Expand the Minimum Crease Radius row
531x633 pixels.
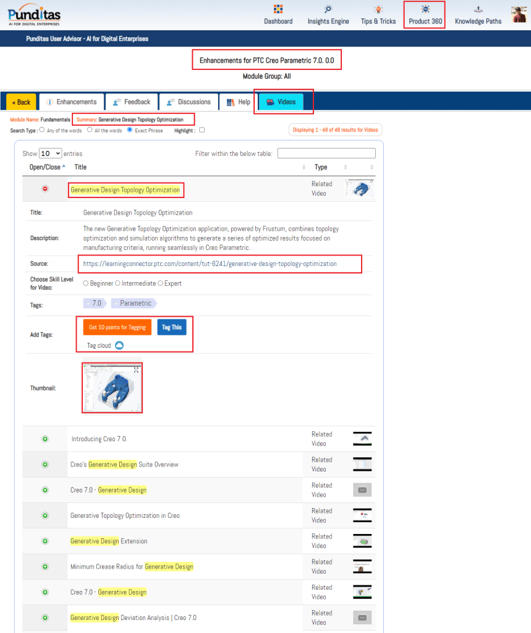[x=45, y=566]
